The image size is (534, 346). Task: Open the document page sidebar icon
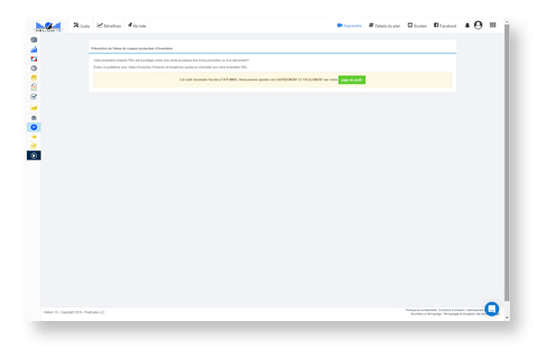[34, 87]
